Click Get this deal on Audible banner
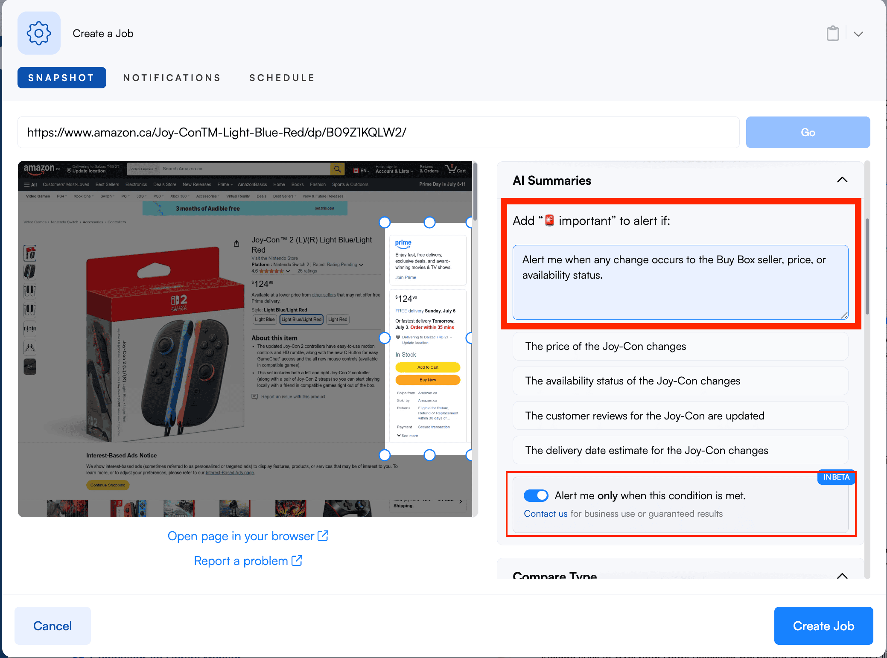 [324, 209]
